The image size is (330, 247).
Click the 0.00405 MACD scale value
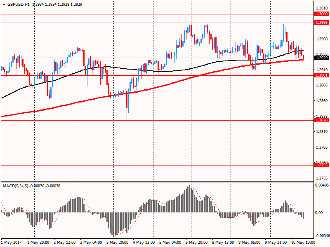[322, 185]
